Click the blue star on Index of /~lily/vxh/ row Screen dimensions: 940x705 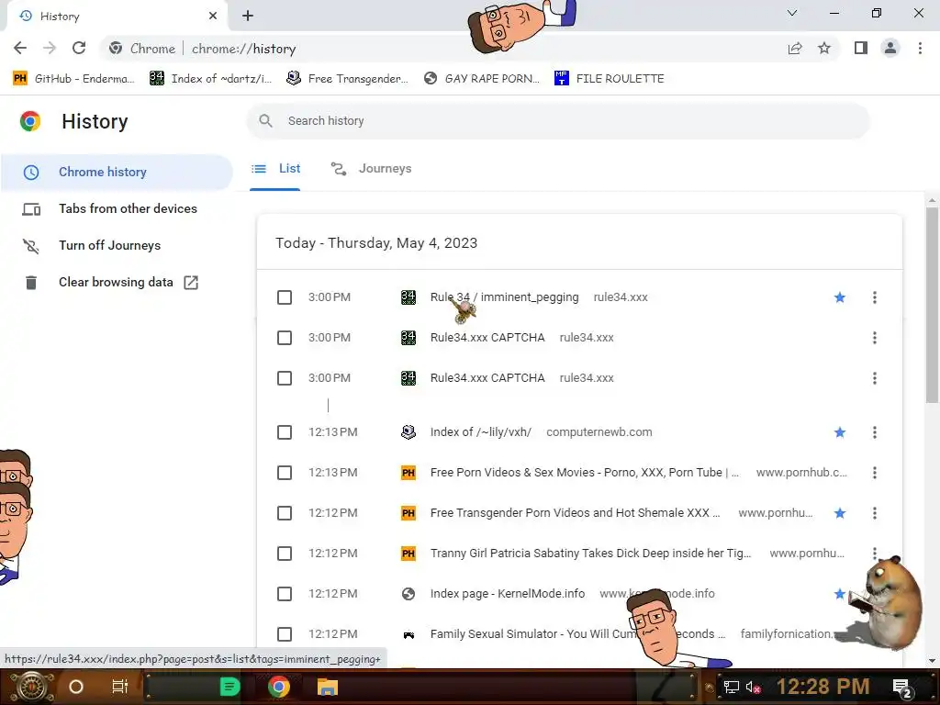[x=840, y=432]
